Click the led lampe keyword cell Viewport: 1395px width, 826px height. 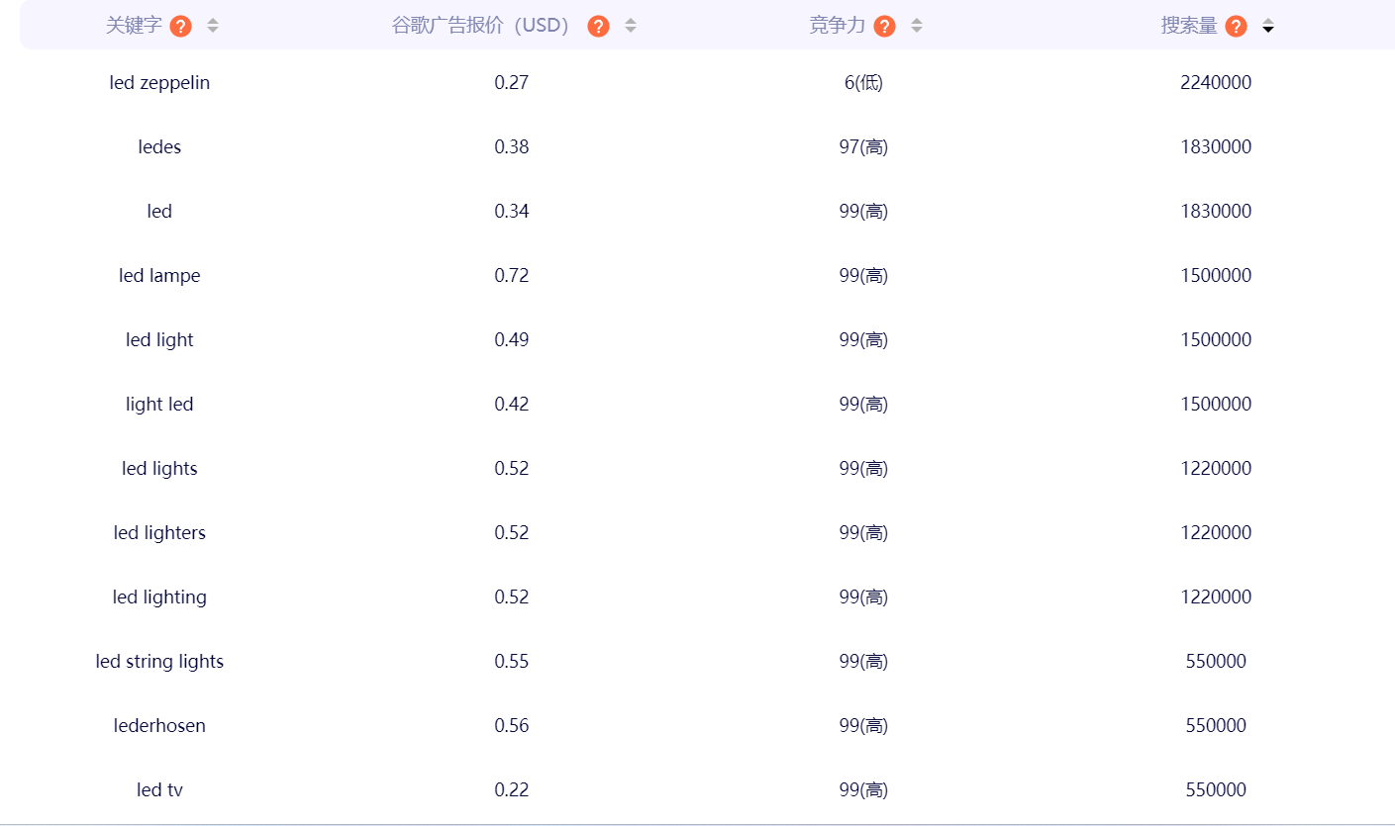pos(159,276)
